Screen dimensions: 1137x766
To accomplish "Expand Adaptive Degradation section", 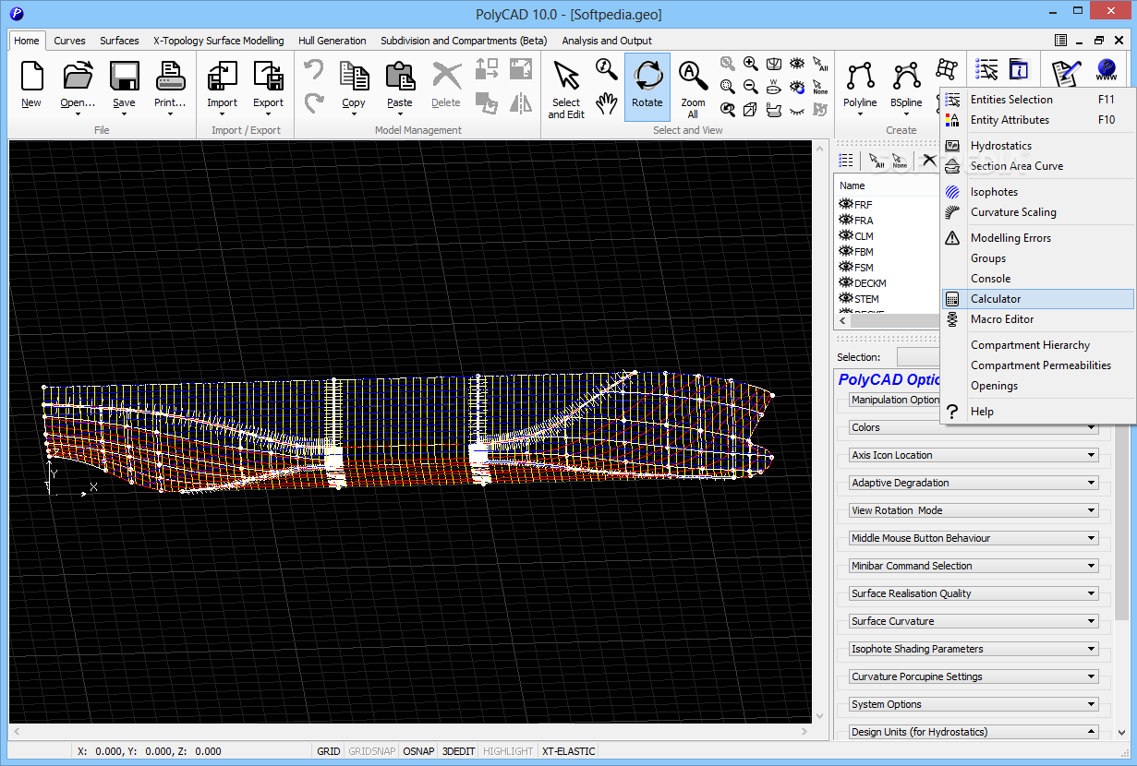I will (x=974, y=483).
